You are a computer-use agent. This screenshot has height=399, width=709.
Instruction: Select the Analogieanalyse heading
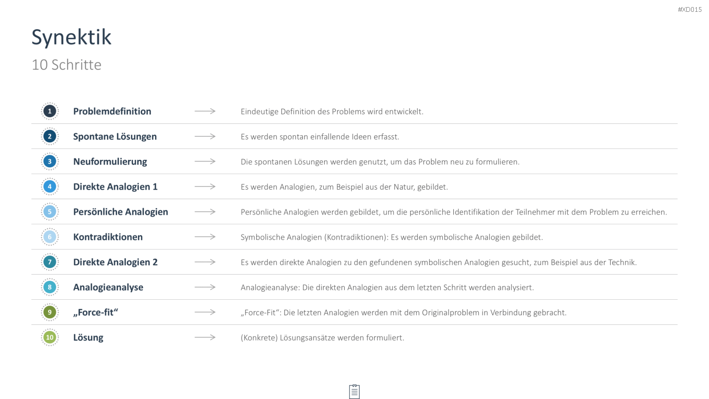coord(108,287)
